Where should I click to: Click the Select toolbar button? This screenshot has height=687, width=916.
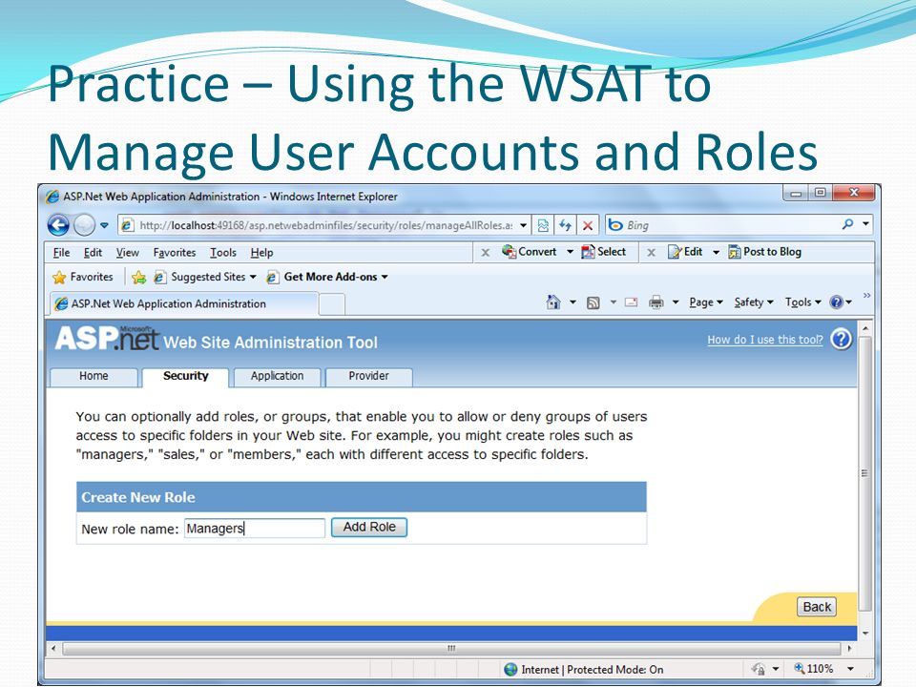tap(603, 252)
